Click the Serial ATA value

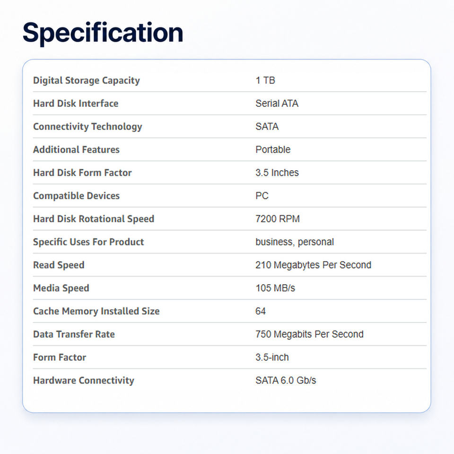tap(277, 104)
